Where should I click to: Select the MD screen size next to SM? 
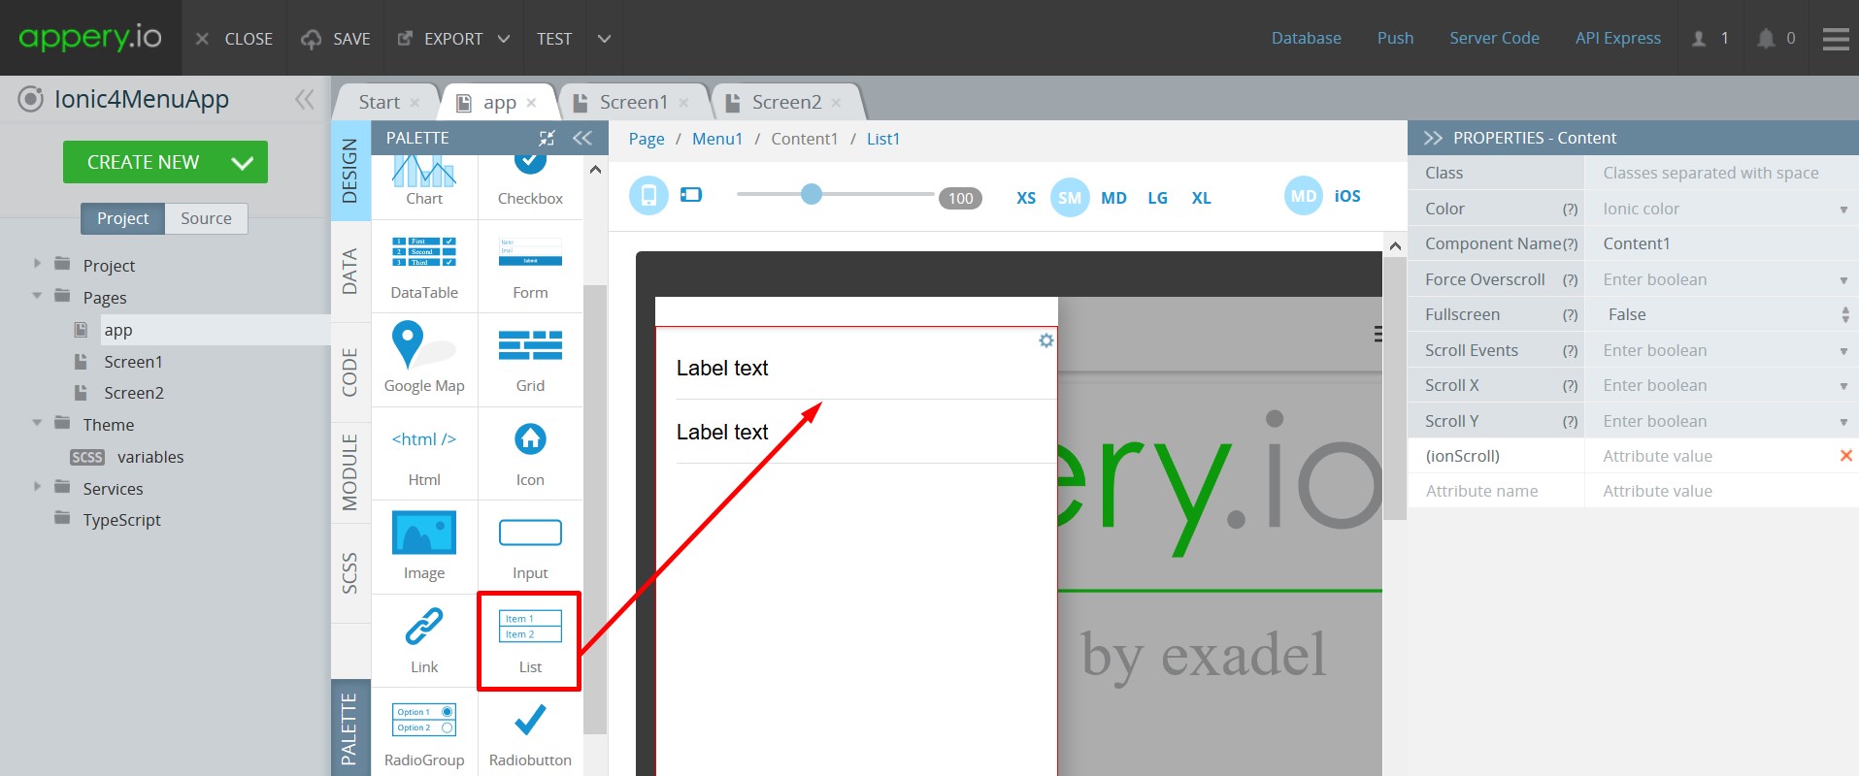pos(1113,198)
